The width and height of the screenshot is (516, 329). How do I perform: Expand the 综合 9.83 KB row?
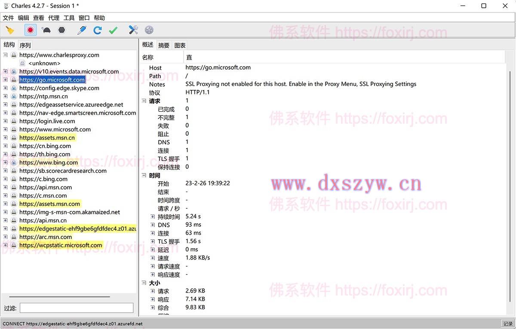153,308
